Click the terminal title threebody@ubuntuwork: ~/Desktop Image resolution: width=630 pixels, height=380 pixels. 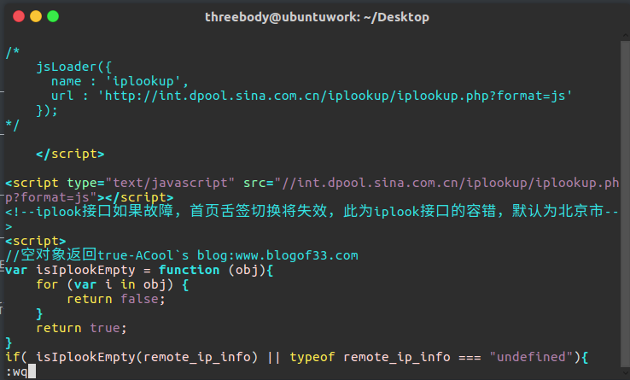317,17
